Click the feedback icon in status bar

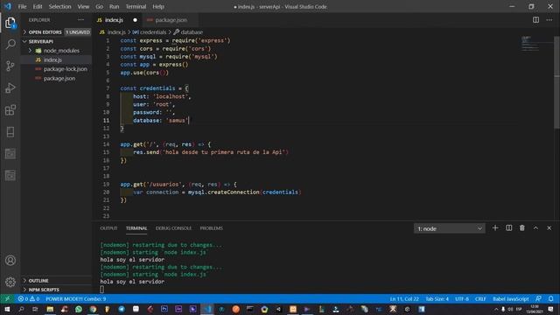(538, 298)
